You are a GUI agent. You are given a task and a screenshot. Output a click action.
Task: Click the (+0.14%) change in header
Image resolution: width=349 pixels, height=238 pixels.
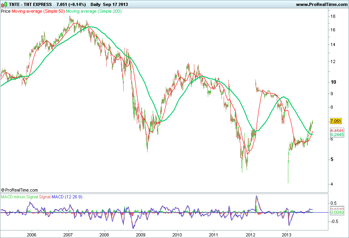77,4
